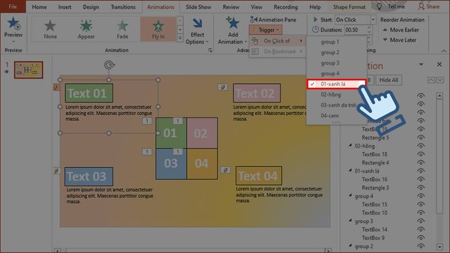Image resolution: width=450 pixels, height=253 pixels.
Task: Open Animation group dialog launcher
Action: 210,51
